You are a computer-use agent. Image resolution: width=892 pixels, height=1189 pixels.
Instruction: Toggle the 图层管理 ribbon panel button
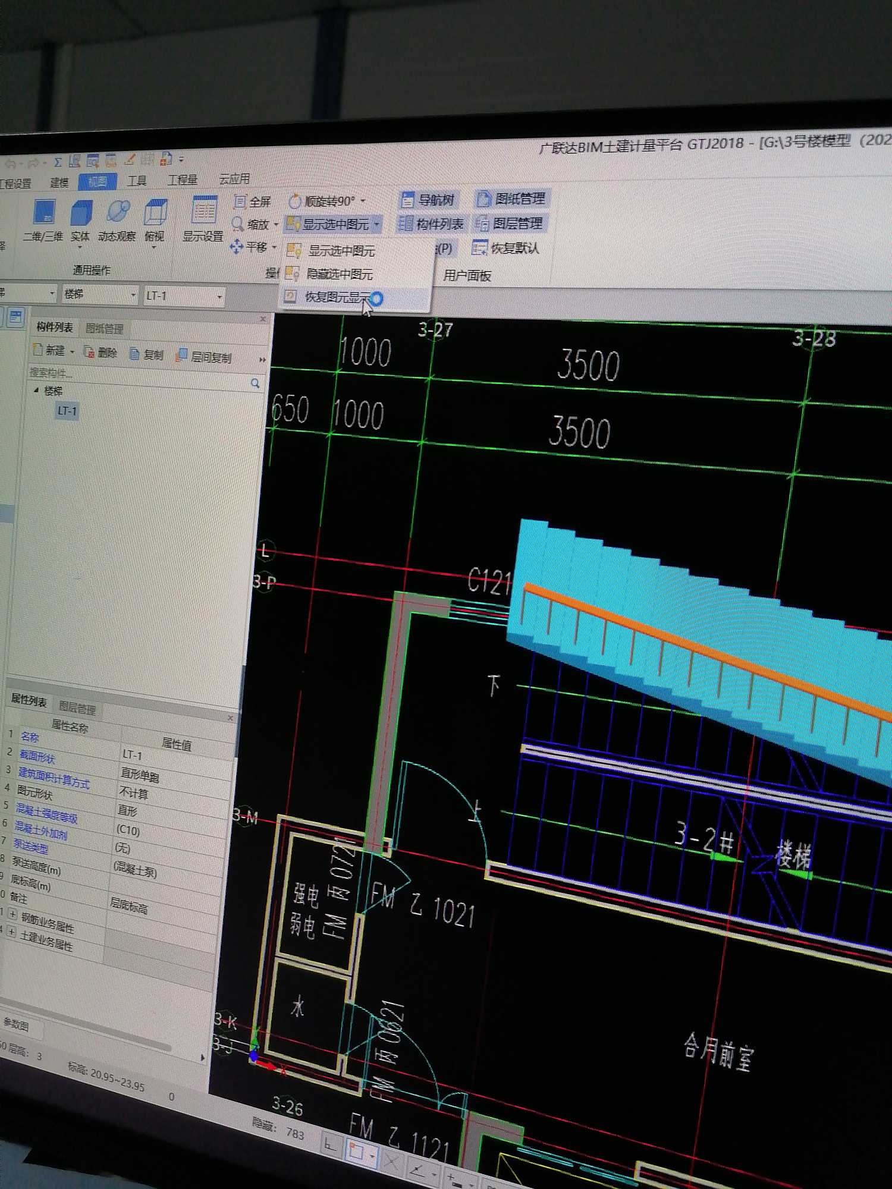pos(510,224)
